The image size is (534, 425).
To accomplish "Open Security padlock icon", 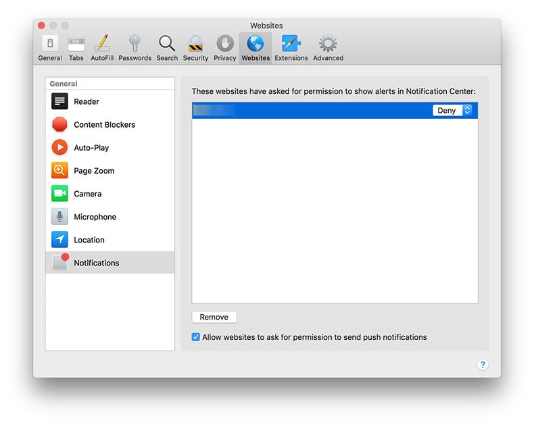I will pos(195,43).
